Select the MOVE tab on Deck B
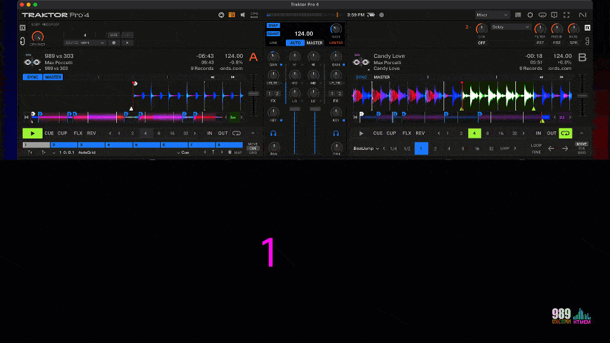This screenshot has height=343, width=610. pos(581,144)
